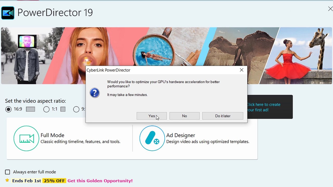Click 'Design video ads using optimized templates.' text
The width and height of the screenshot is (333, 187).
208,142
